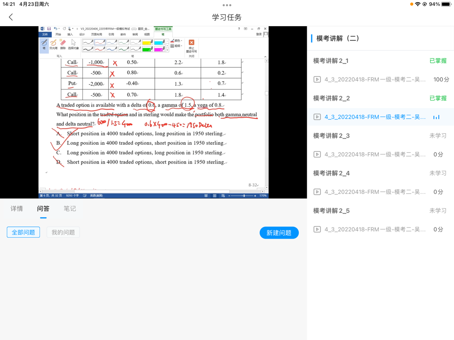
Task: Click zoom out minus in Word status bar
Action: pos(229,196)
